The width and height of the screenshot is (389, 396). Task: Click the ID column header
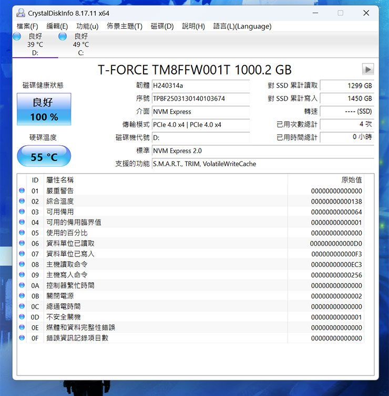(x=35, y=180)
